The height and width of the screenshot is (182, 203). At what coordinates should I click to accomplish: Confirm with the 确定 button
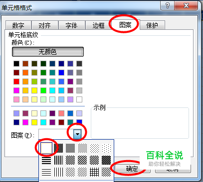[132, 169]
